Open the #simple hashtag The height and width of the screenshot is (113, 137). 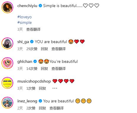[24, 23]
